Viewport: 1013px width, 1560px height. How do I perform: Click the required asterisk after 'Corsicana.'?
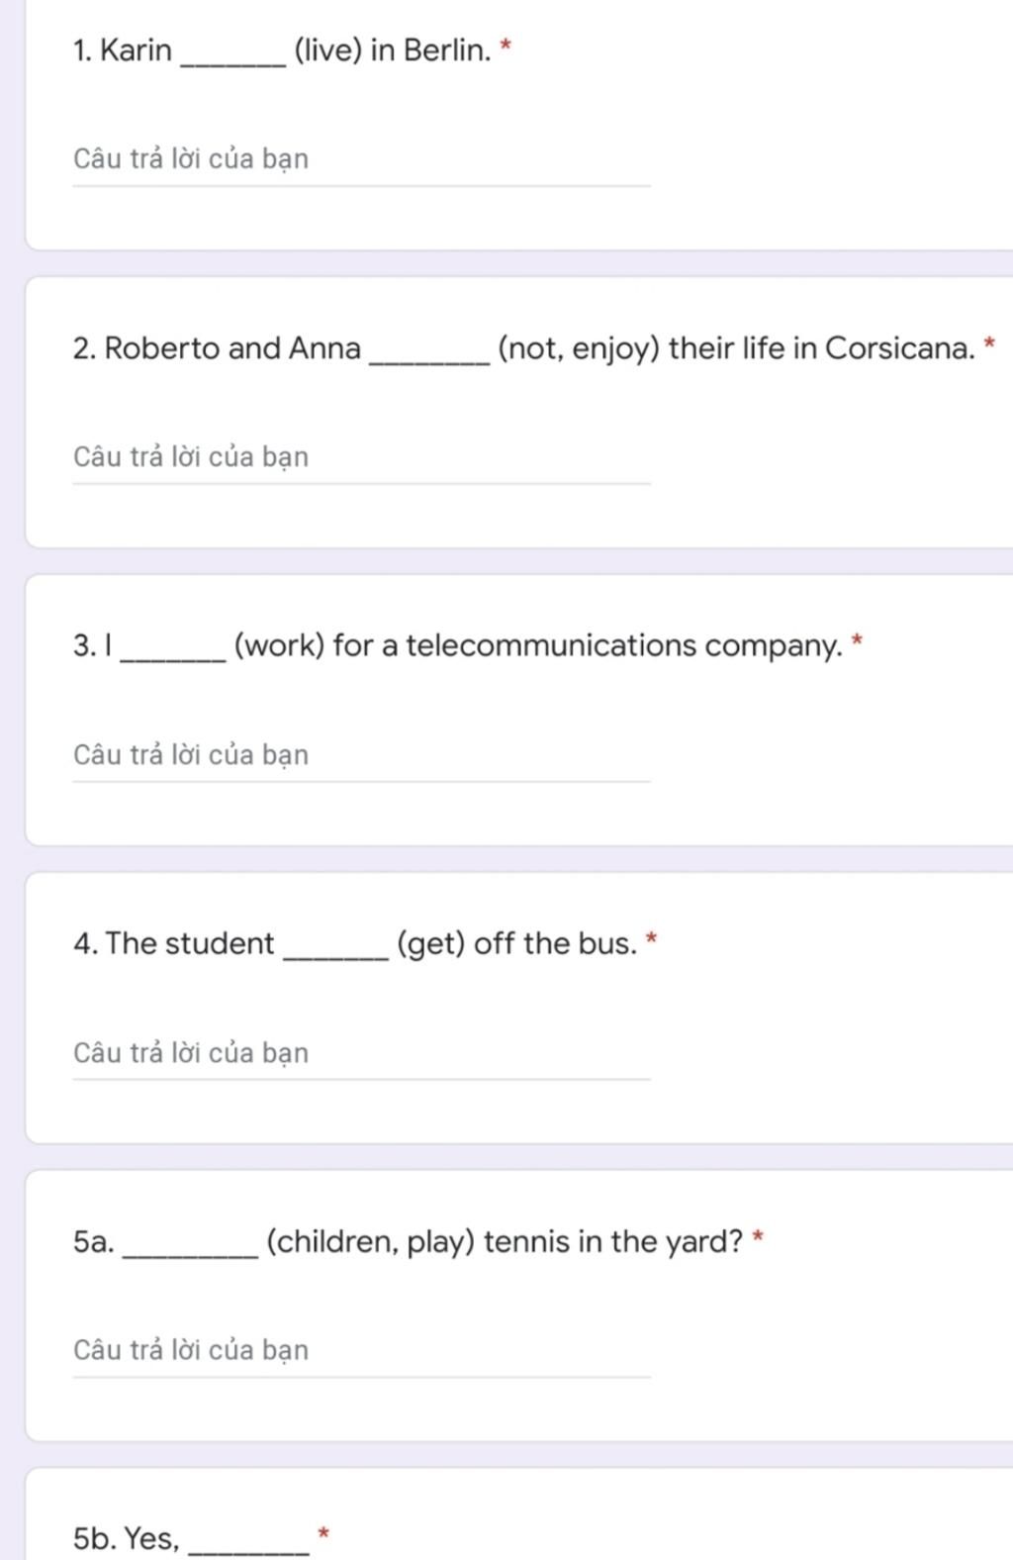tap(990, 343)
